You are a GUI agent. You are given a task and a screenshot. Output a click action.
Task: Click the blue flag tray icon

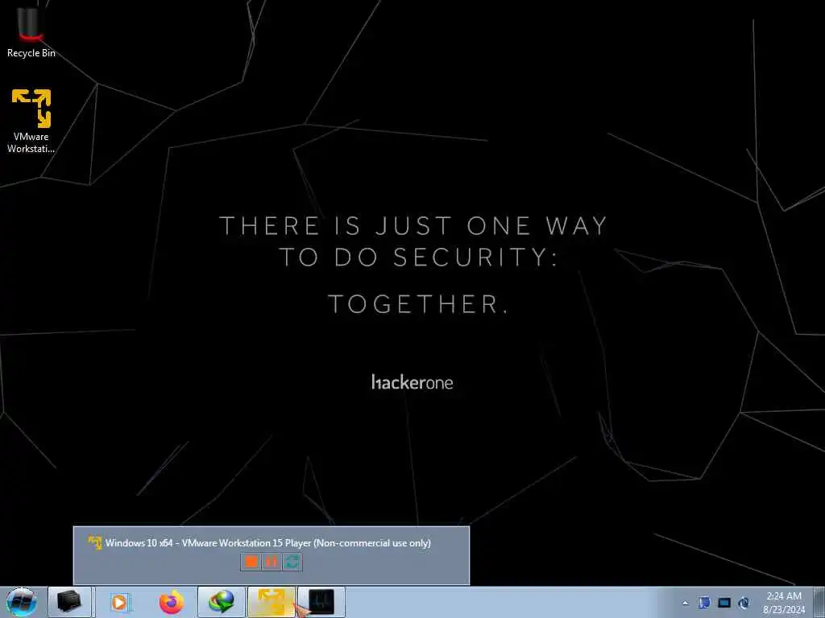click(x=704, y=603)
